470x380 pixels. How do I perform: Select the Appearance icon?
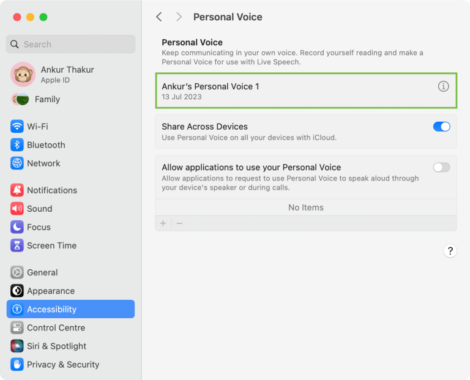pos(17,291)
